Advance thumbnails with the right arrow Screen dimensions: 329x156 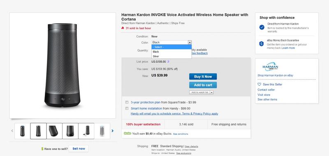(112, 131)
